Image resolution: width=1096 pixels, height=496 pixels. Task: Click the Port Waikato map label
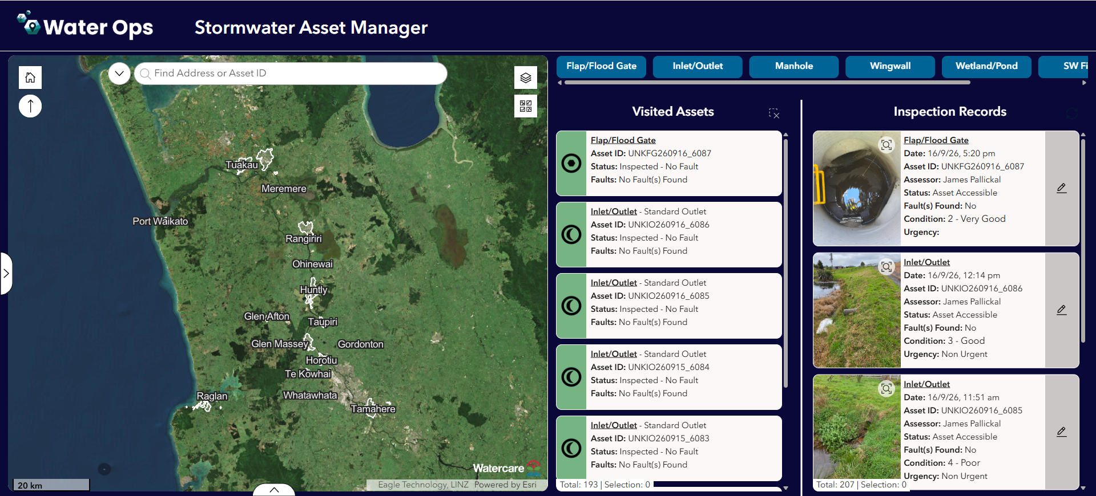(x=160, y=221)
